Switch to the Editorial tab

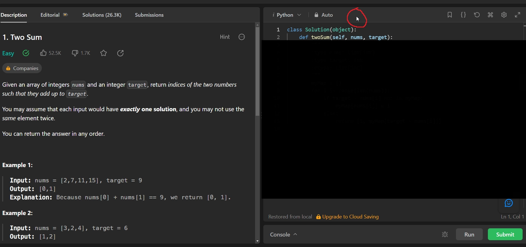click(50, 15)
